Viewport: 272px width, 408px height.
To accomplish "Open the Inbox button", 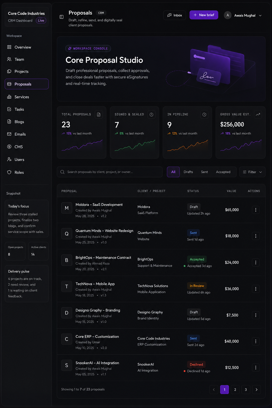I will coord(175,15).
